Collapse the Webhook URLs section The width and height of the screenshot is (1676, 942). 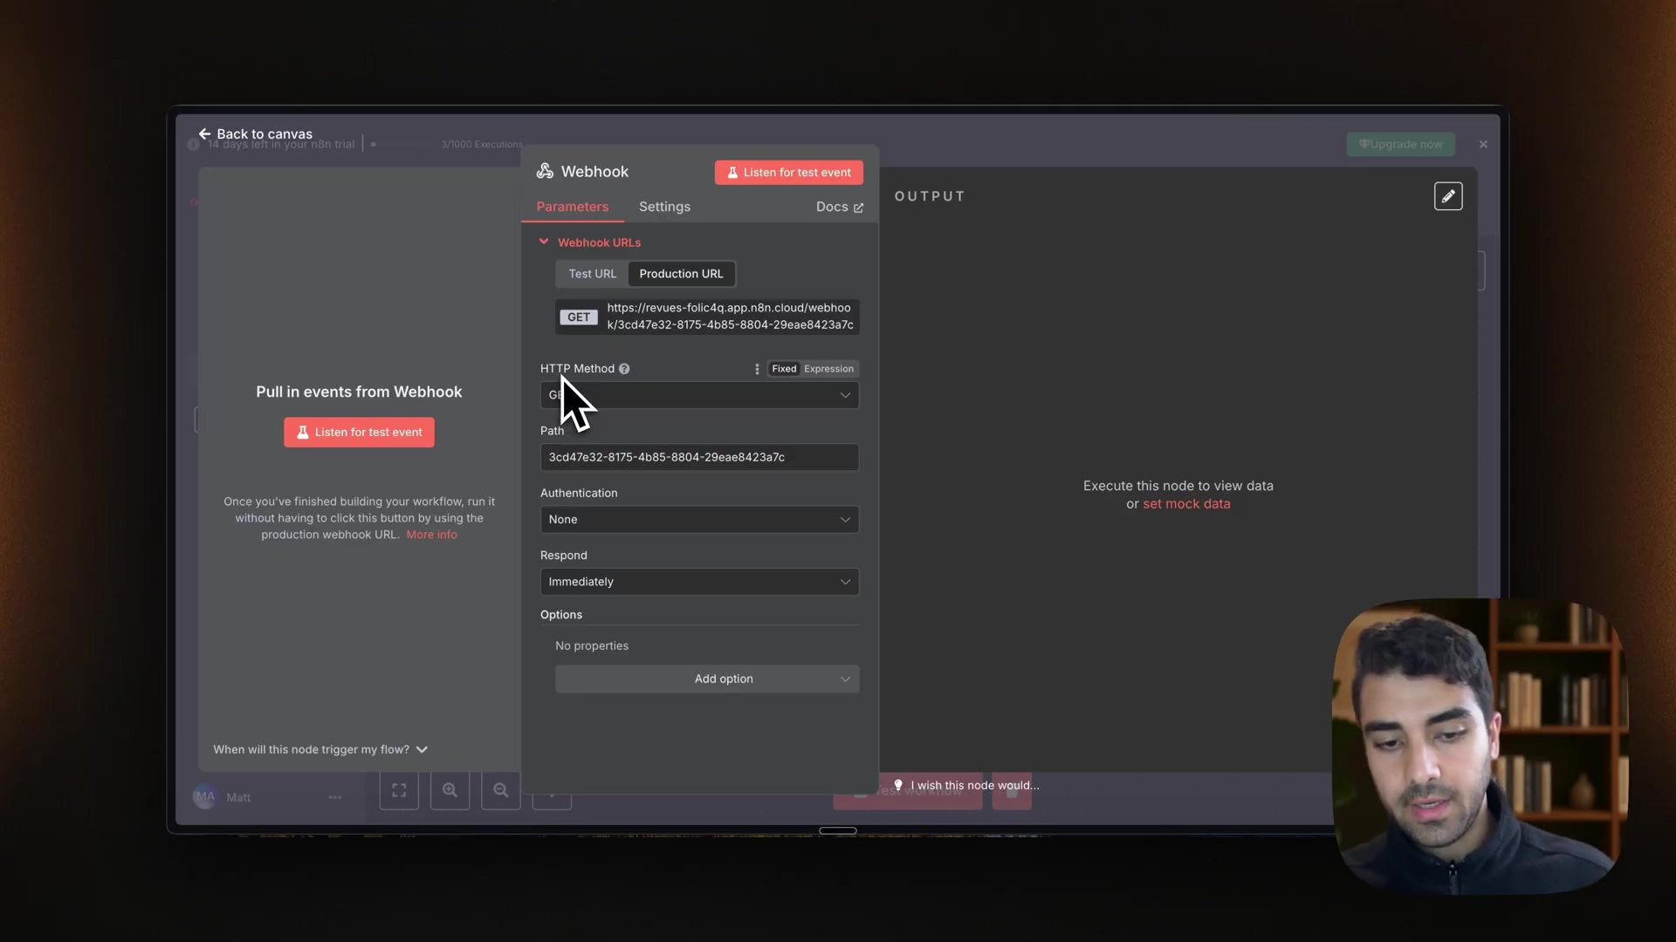point(544,242)
